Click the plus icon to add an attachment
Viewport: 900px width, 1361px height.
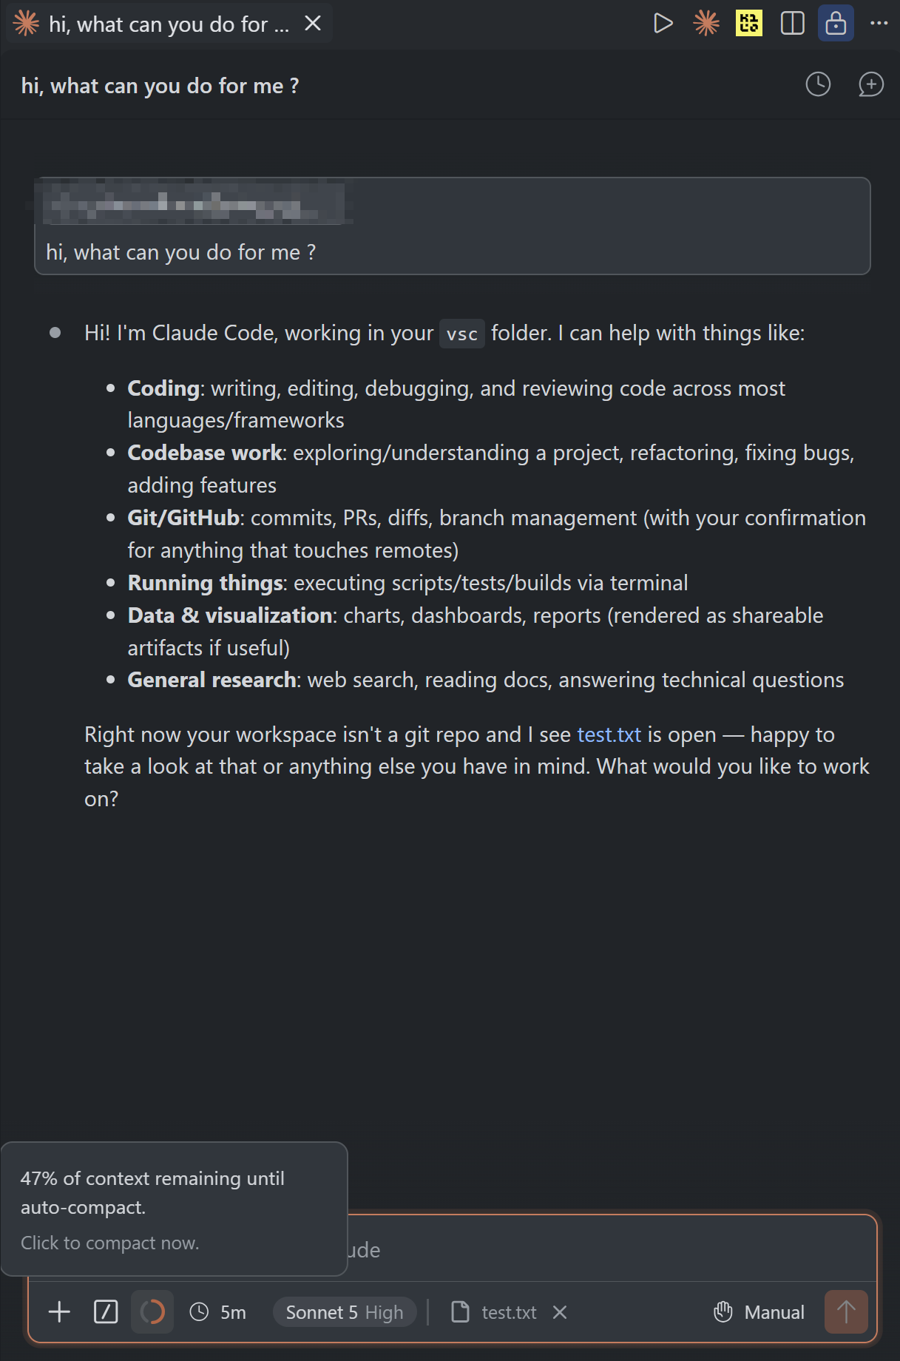(59, 1312)
